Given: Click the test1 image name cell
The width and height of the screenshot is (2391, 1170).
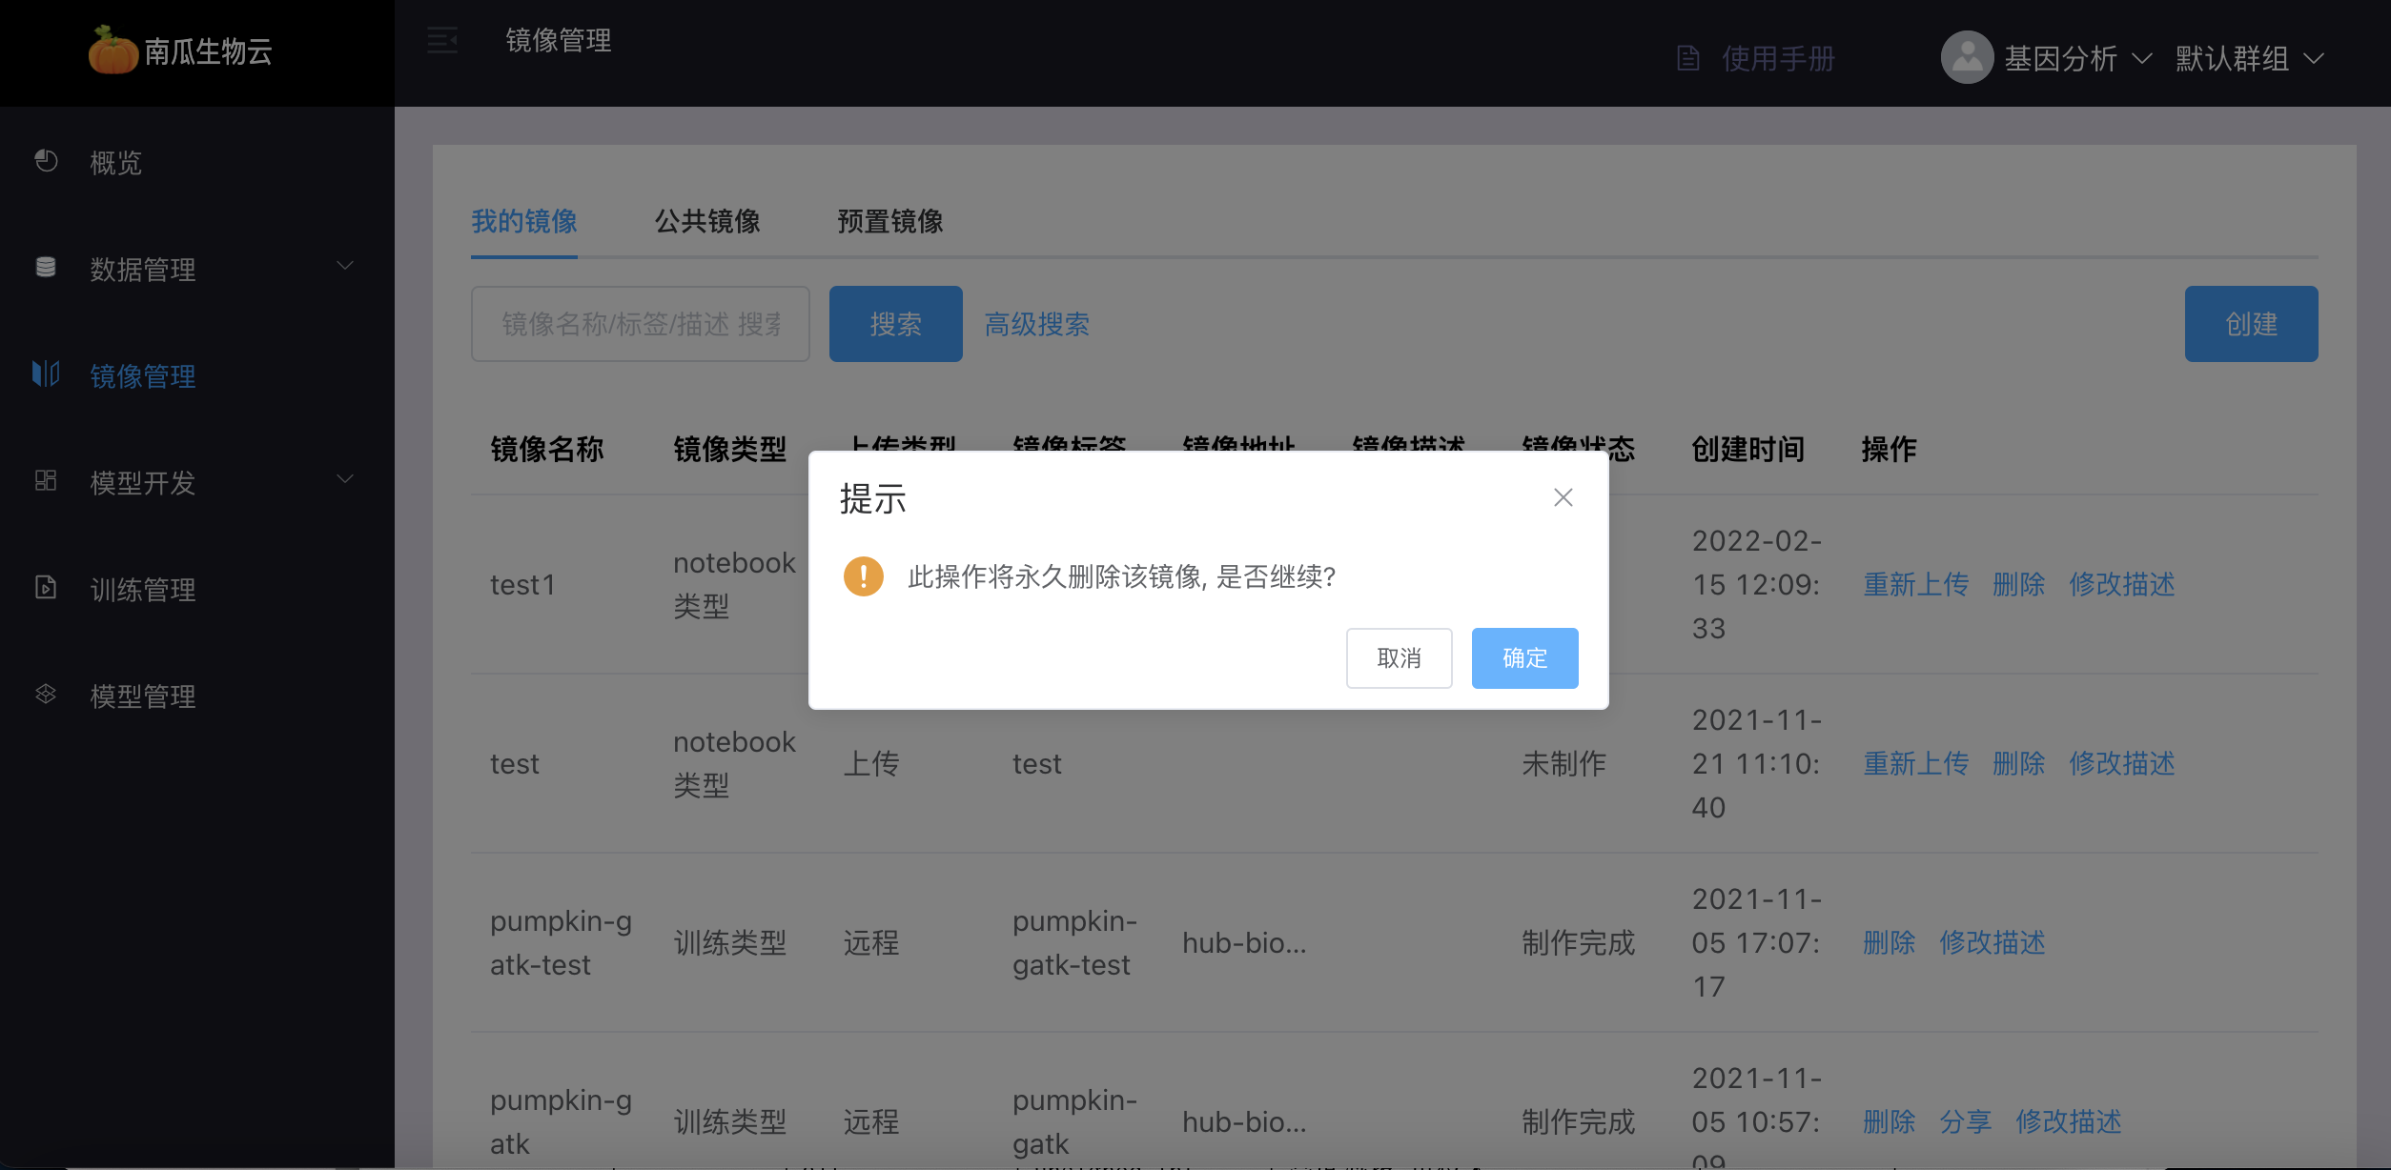Looking at the screenshot, I should pos(522,584).
